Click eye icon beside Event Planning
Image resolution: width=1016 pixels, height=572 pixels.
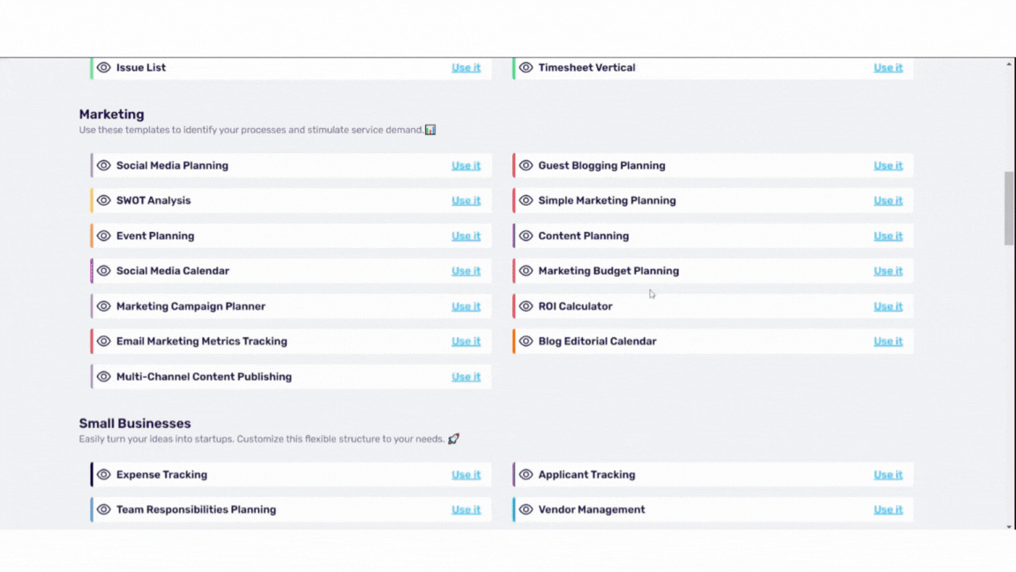click(104, 237)
